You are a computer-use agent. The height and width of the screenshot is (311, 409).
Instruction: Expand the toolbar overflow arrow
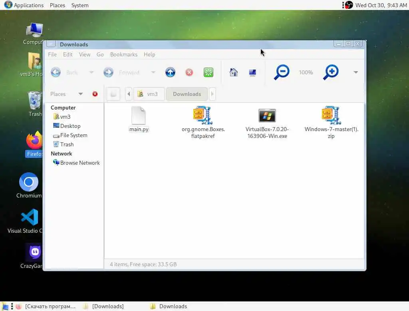(355, 72)
